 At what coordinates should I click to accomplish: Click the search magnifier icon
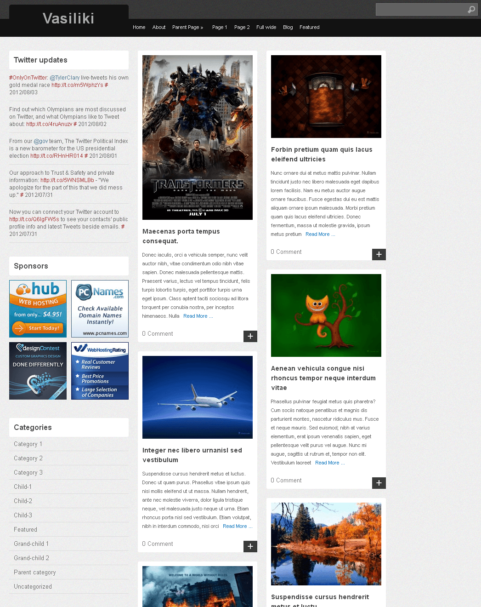(471, 10)
